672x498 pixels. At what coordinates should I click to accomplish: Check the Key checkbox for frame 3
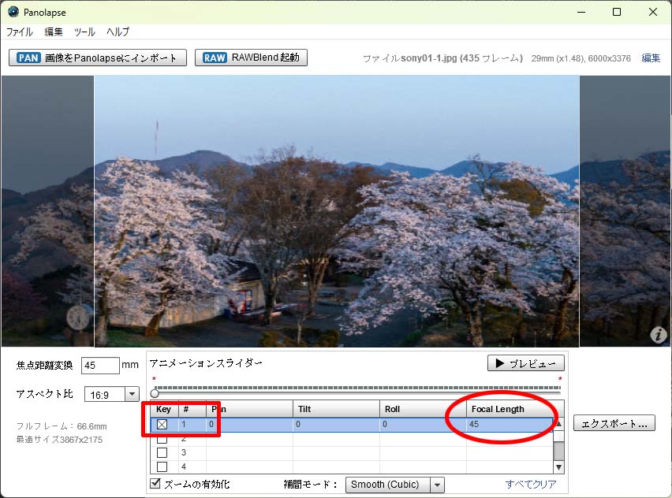tap(162, 453)
